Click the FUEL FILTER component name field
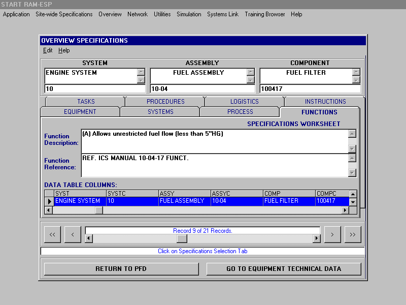406x305 pixels. pos(306,76)
